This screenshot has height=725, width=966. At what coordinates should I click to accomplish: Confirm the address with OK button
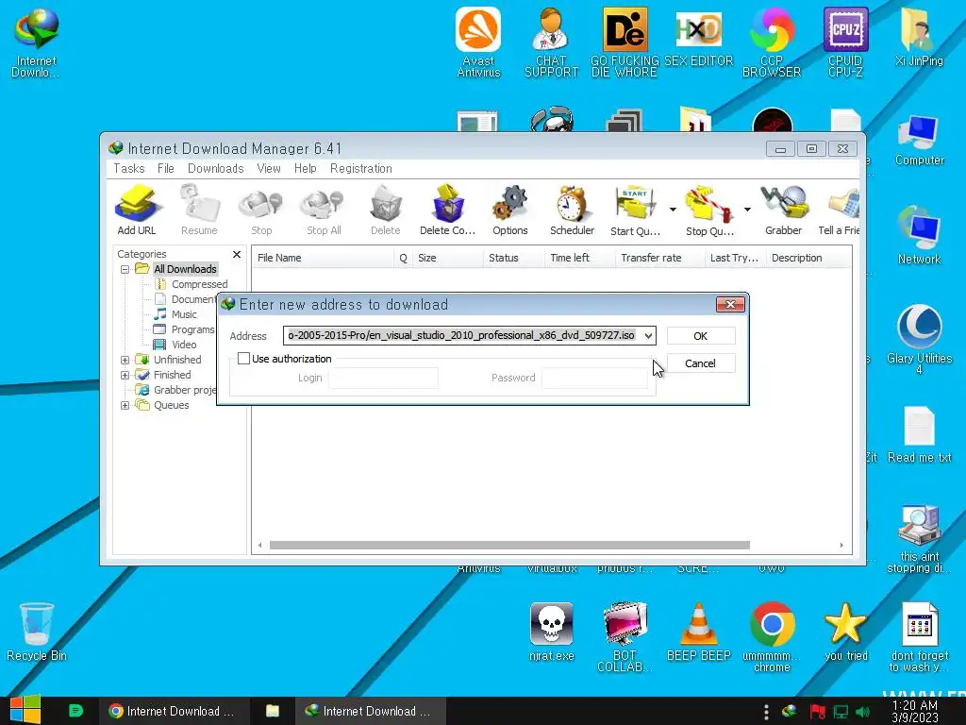tap(701, 336)
